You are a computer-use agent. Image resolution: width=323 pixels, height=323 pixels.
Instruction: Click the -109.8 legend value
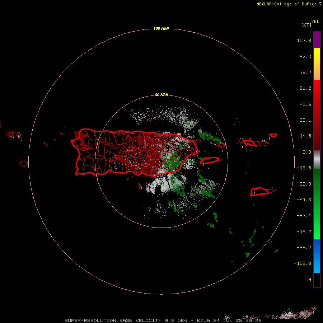pyautogui.click(x=303, y=263)
